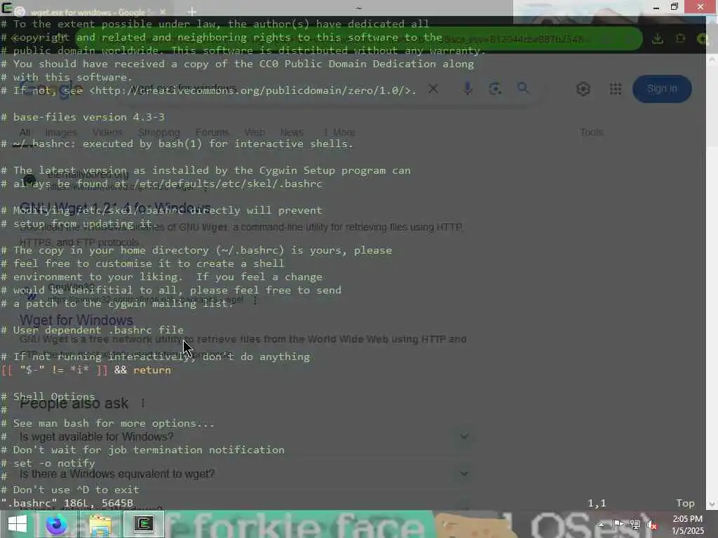Open the network status tray icon
The height and width of the screenshot is (538, 718).
(635, 525)
